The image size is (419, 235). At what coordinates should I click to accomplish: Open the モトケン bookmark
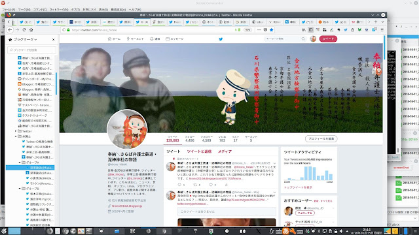click(x=39, y=183)
